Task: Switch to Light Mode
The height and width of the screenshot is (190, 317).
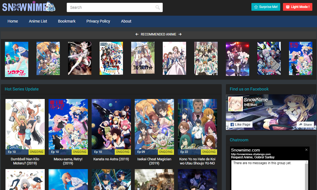Action: (298, 7)
